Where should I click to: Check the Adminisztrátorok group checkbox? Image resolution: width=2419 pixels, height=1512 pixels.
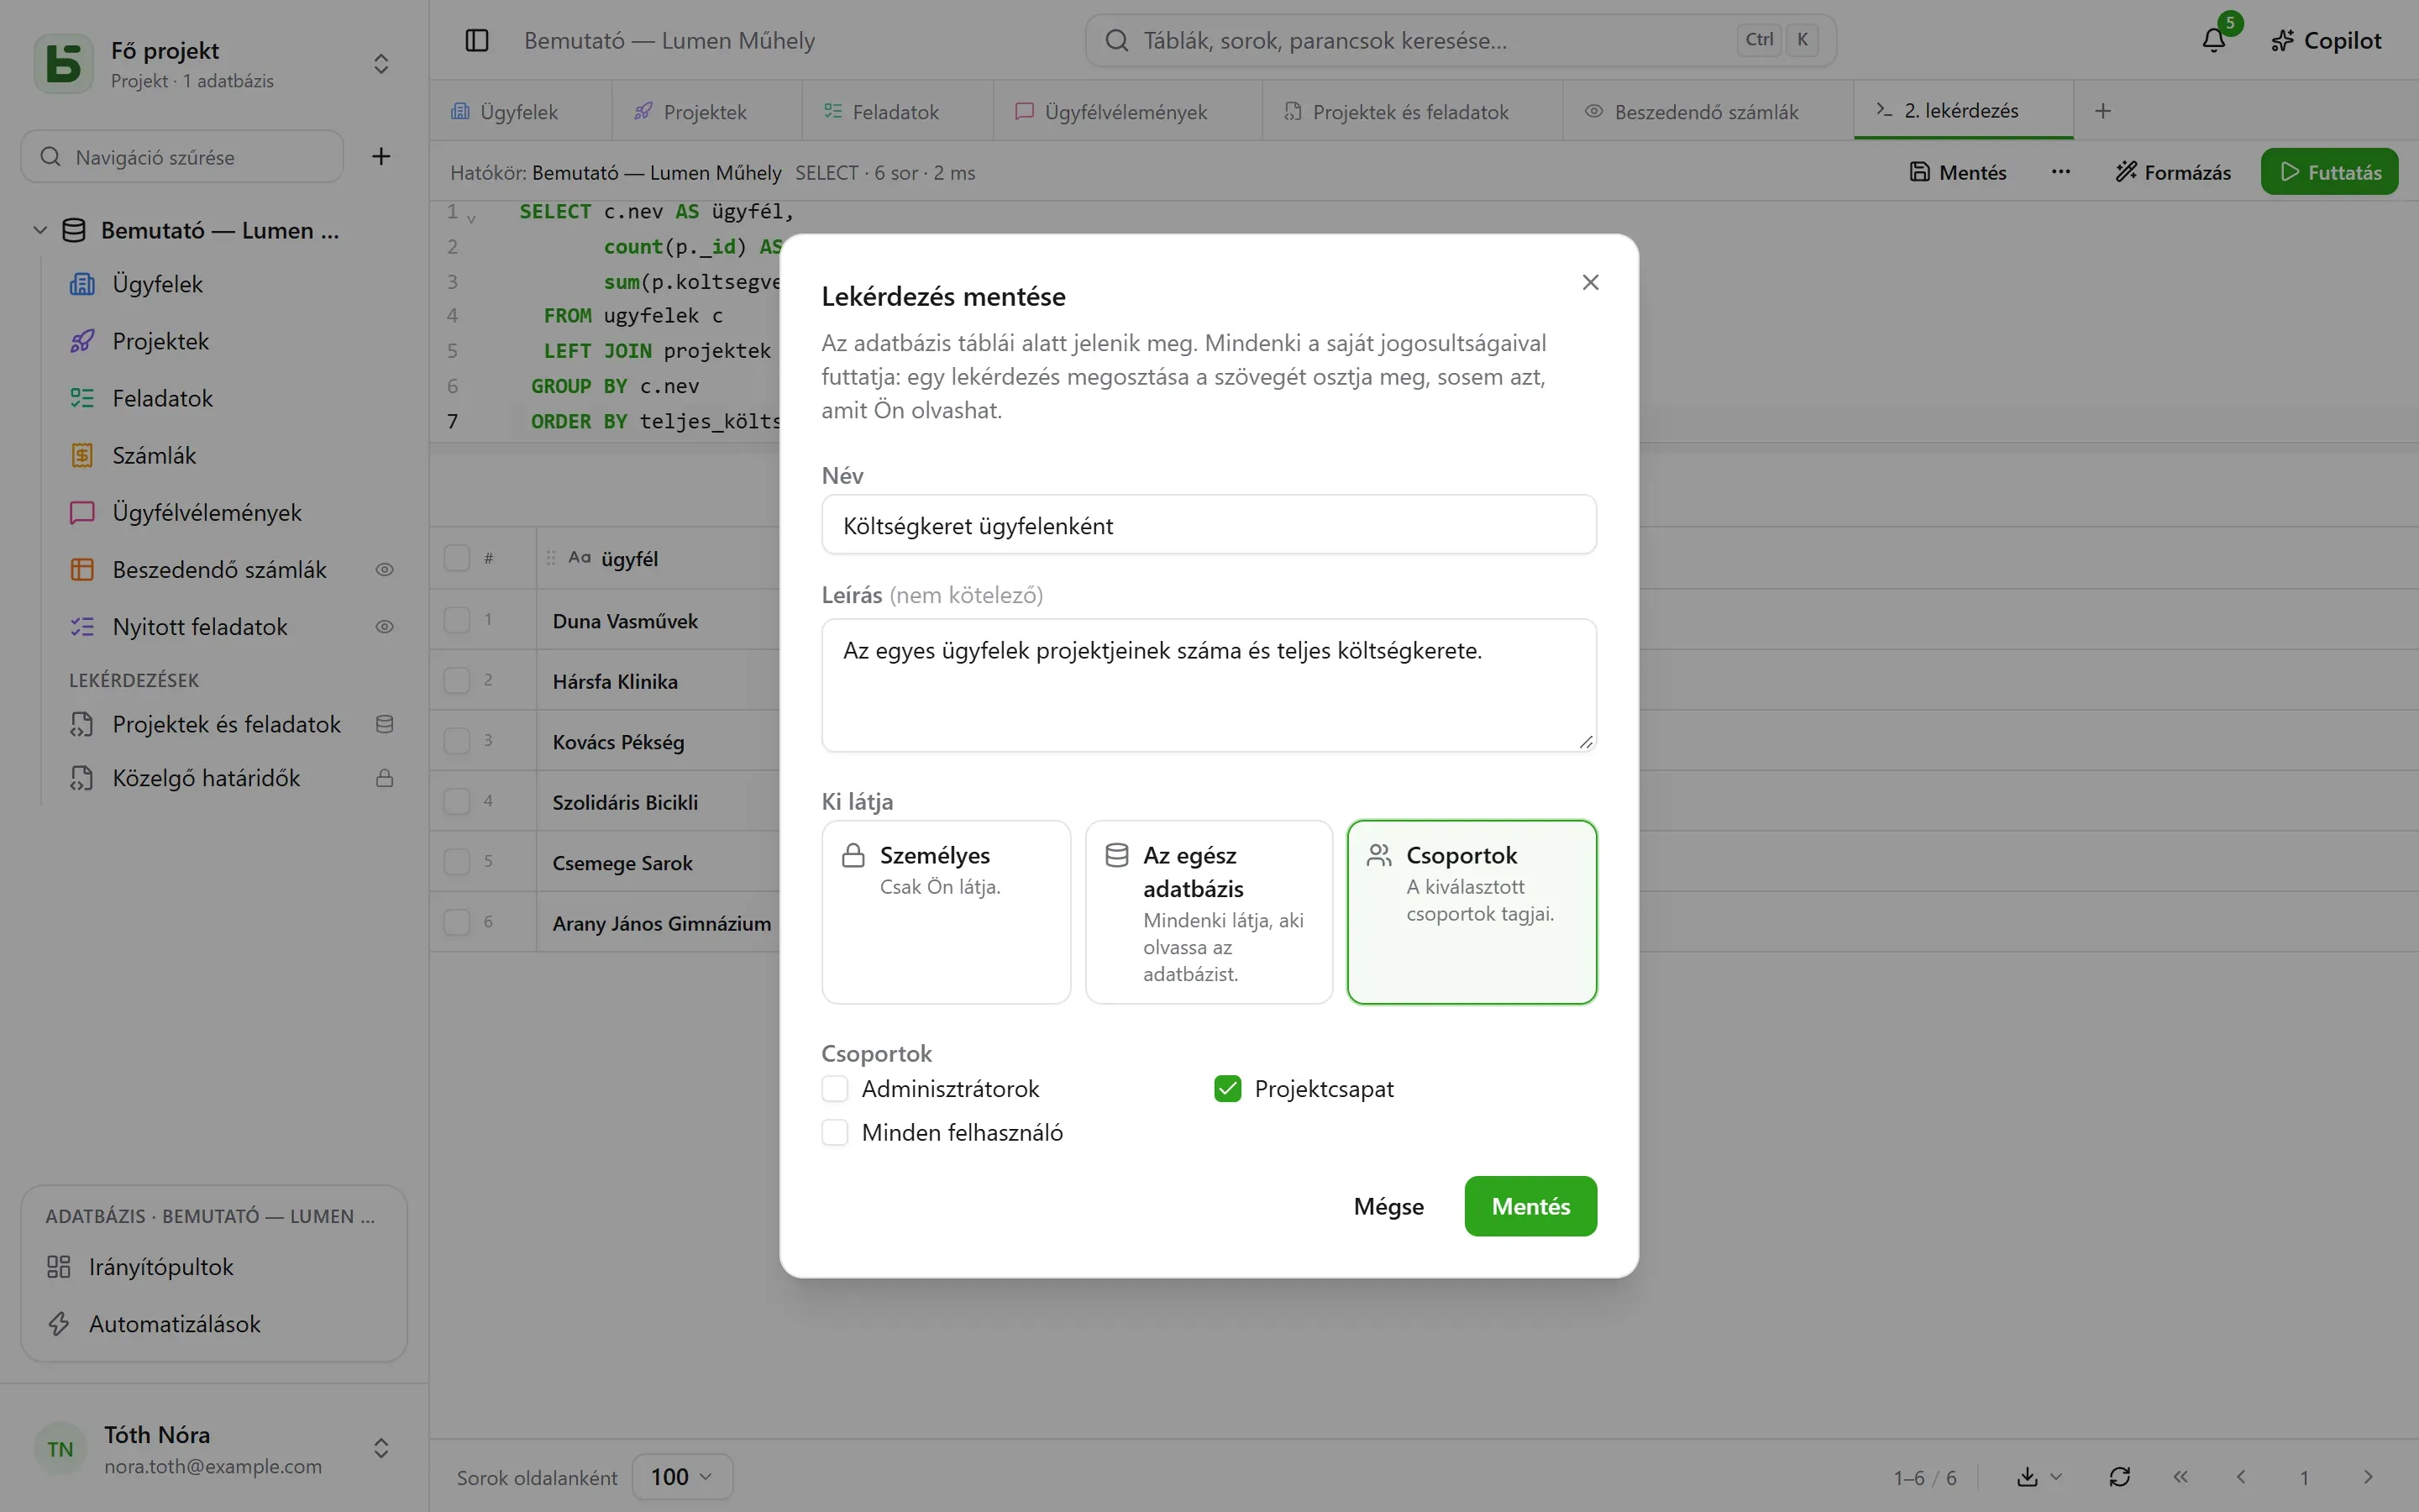tap(835, 1088)
